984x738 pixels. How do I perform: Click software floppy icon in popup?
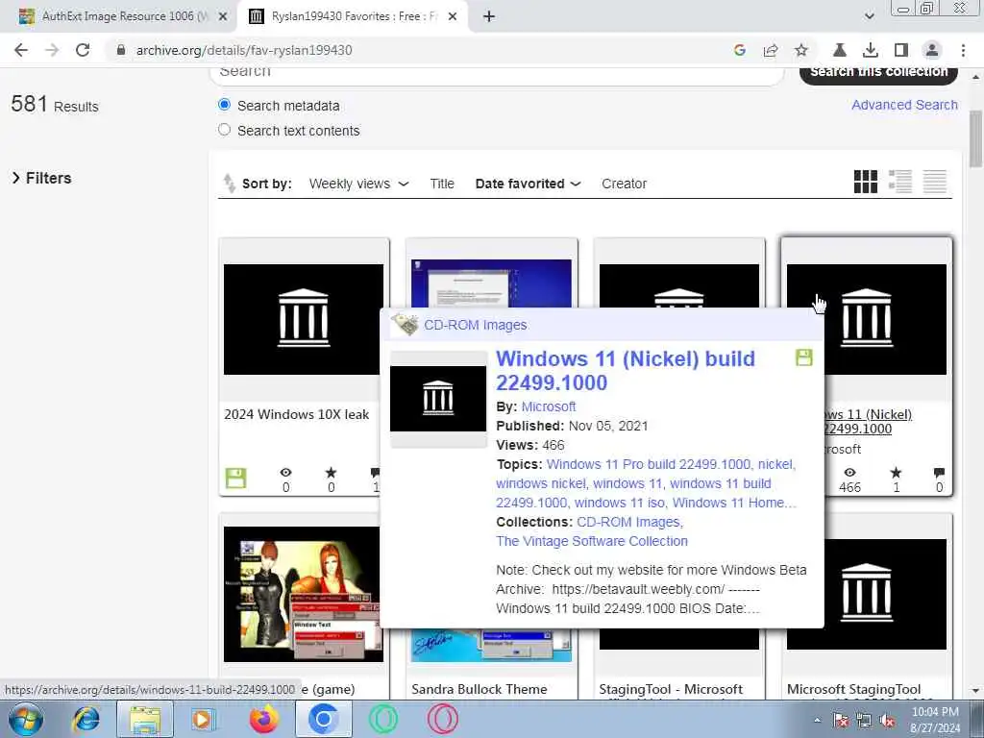pyautogui.click(x=804, y=357)
